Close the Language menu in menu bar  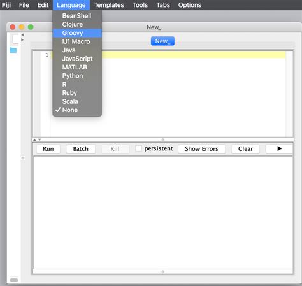point(71,5)
